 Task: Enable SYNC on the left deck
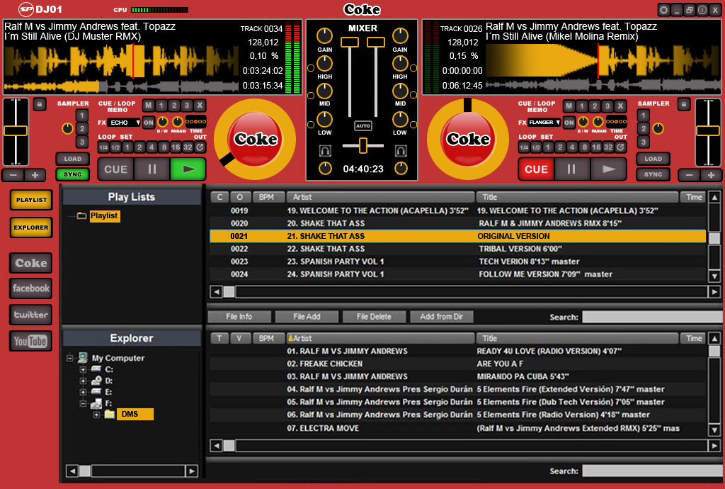(x=72, y=174)
